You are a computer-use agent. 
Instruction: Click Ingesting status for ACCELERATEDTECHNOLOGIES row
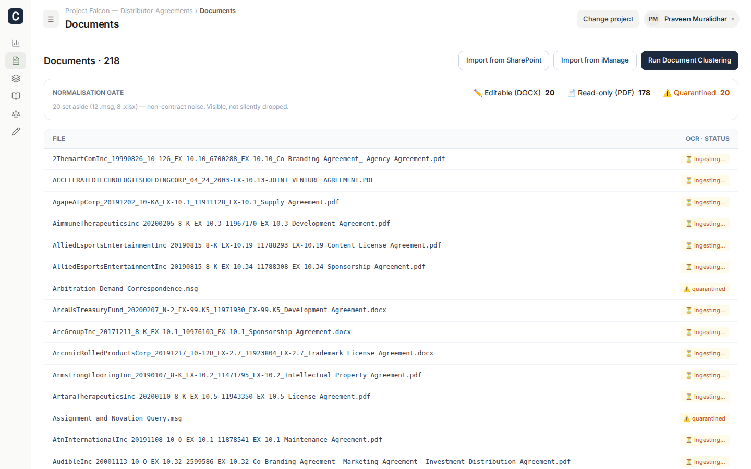705,180
